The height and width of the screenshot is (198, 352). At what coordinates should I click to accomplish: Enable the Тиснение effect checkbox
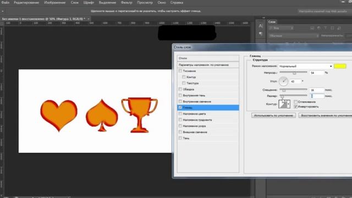pos(180,71)
